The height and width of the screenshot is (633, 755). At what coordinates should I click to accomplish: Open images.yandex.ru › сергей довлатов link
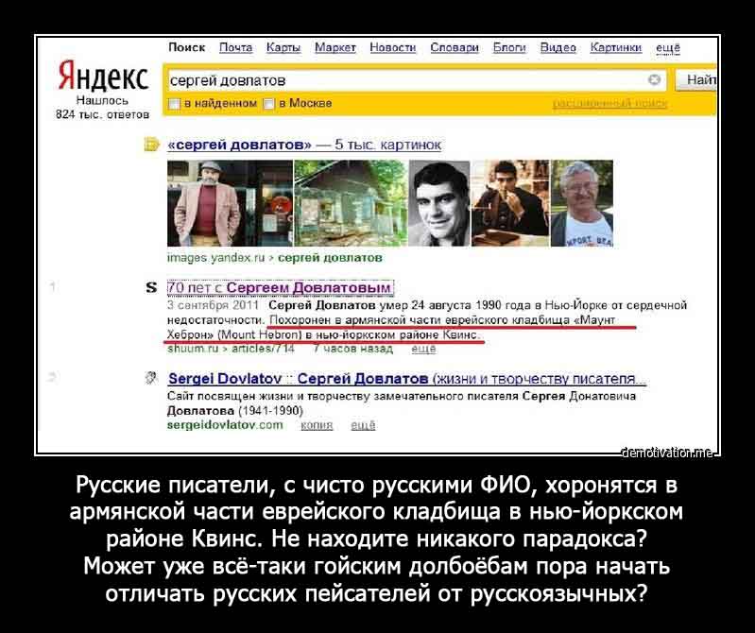coord(274,258)
